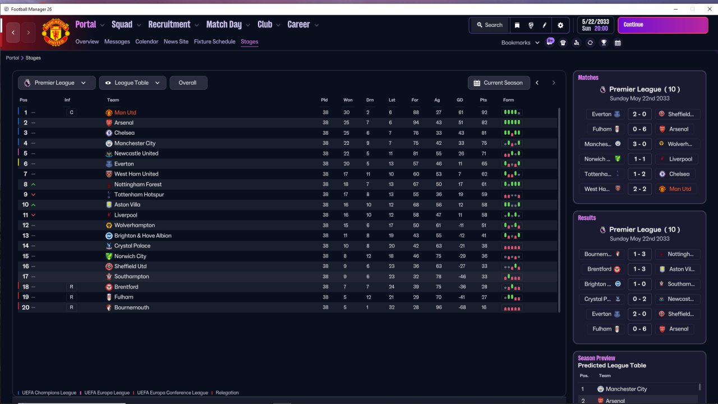The height and width of the screenshot is (404, 718).
Task: Click the pencil edit icon
Action: click(x=544, y=25)
